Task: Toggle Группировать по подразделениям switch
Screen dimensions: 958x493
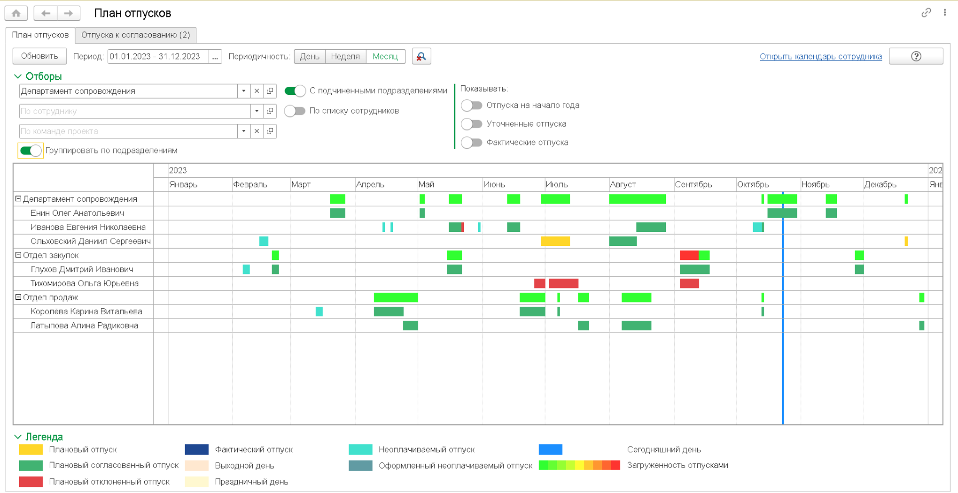Action: click(31, 151)
